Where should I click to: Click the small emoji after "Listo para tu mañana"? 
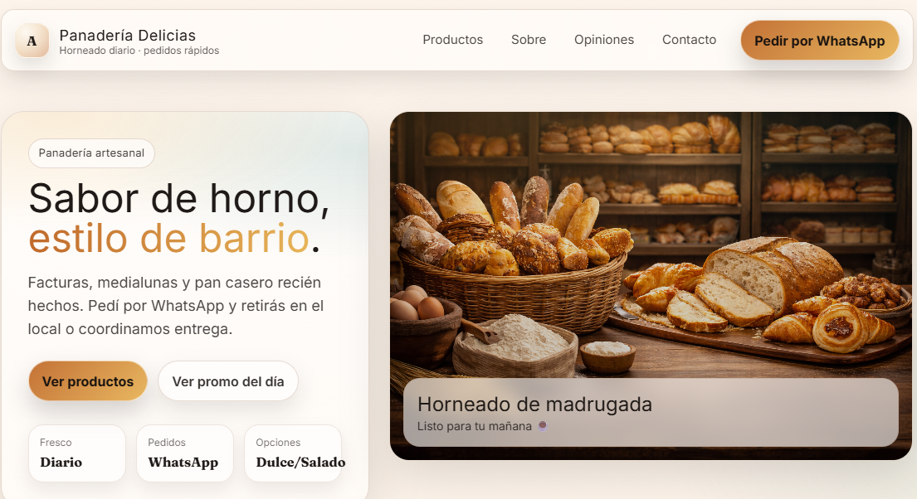pyautogui.click(x=543, y=426)
